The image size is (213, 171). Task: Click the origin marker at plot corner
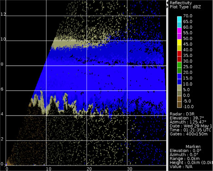click(x=6, y=165)
